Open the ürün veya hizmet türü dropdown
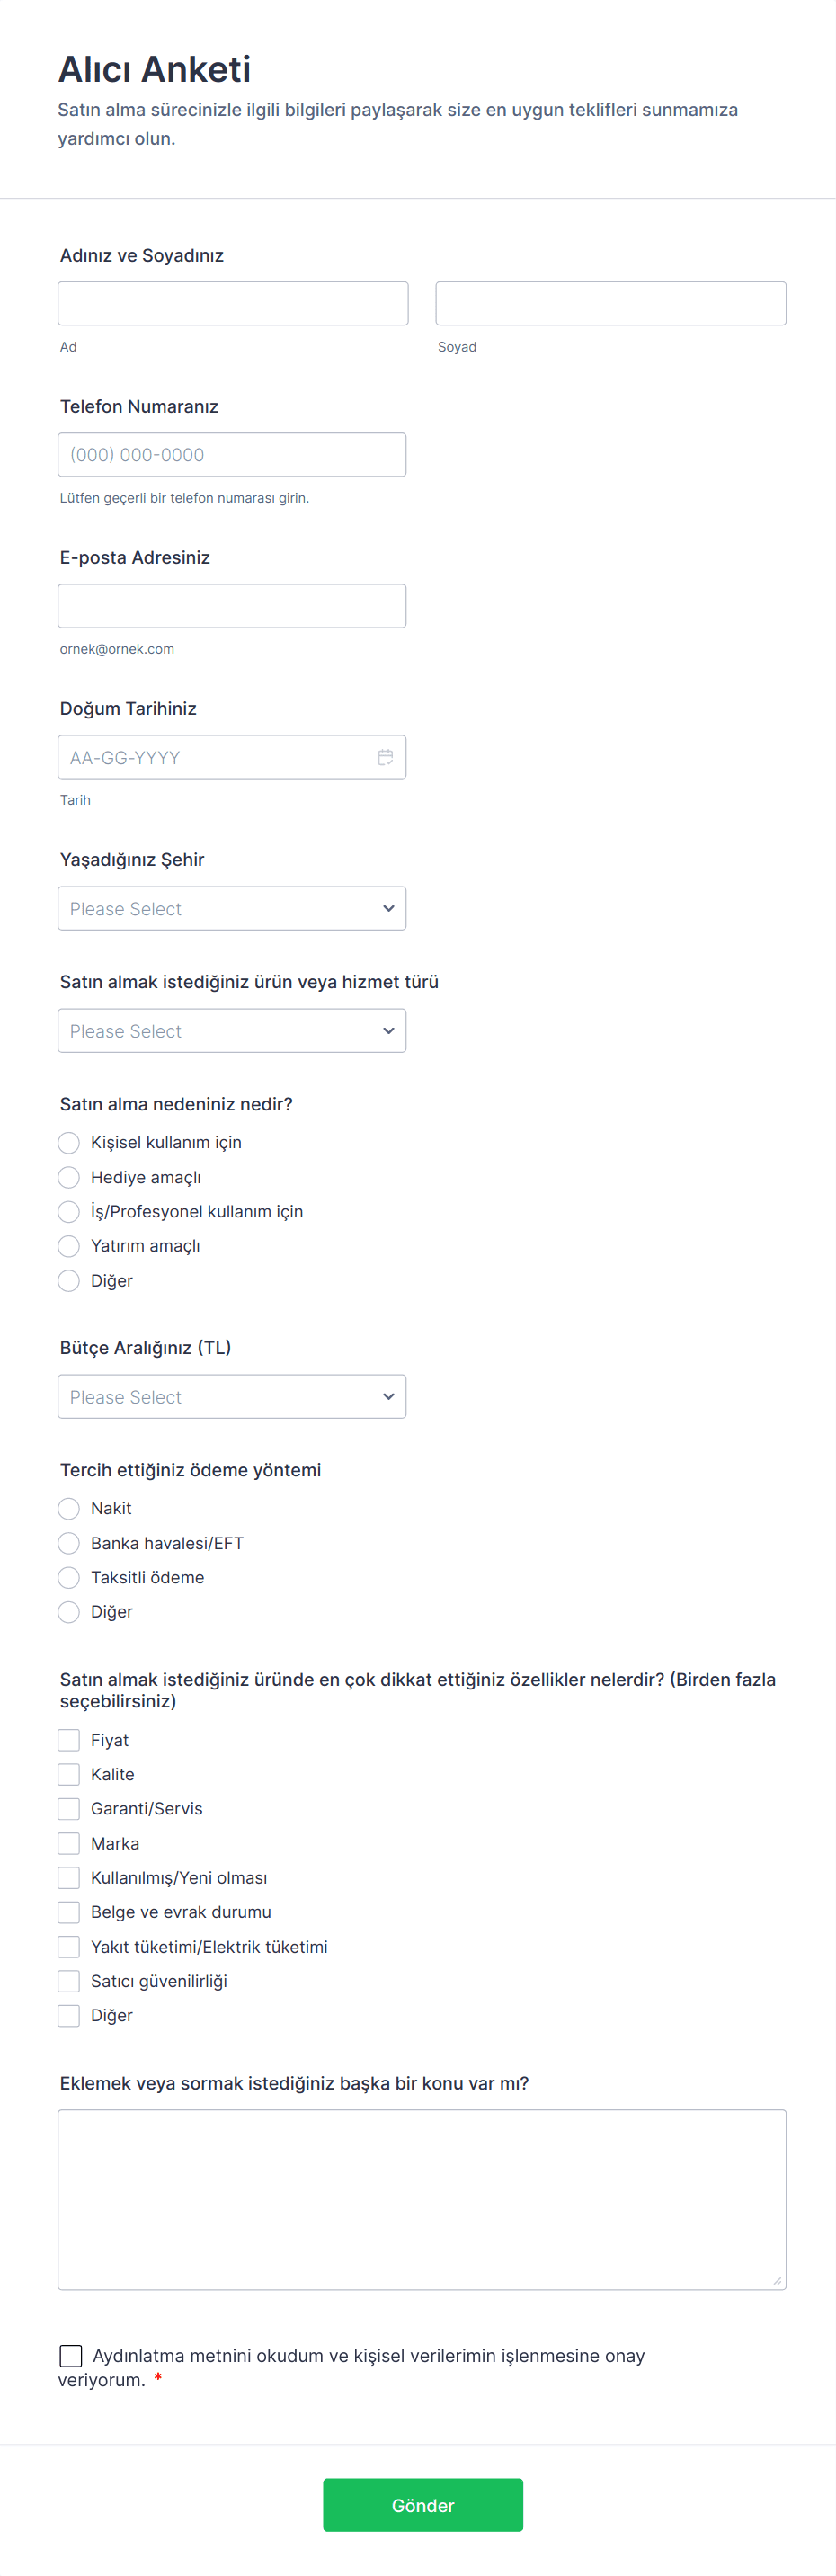 (232, 1030)
